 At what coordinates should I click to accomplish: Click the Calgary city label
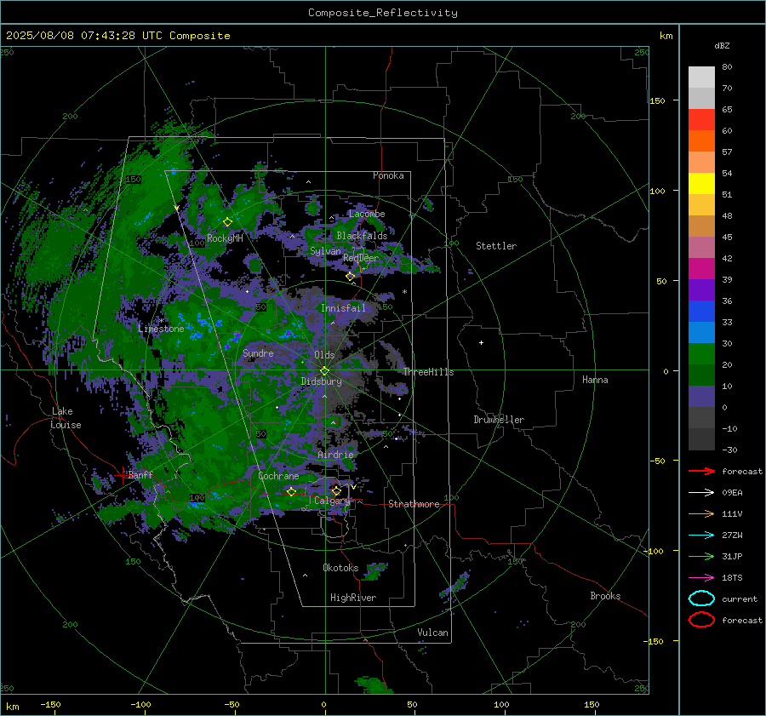coord(332,501)
